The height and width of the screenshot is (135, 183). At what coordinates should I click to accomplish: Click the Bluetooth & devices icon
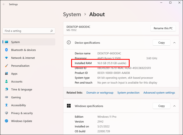click(x=7, y=50)
